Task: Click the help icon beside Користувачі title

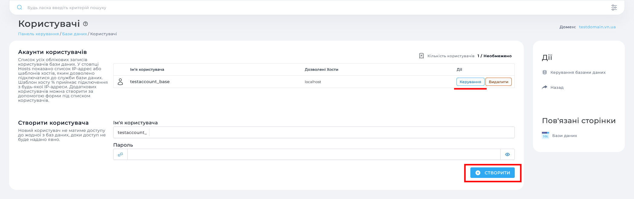Action: (x=85, y=24)
